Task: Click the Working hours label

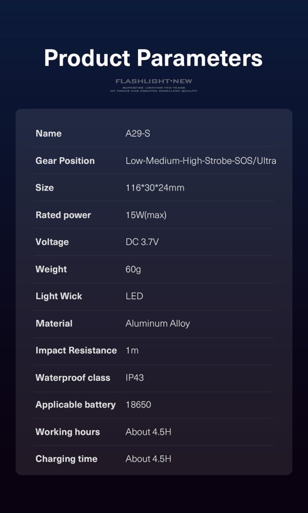Action: (67, 432)
